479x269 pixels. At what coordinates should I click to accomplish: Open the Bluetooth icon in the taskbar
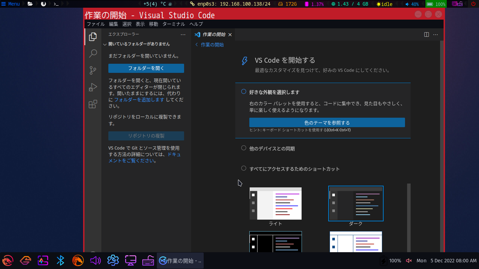(60, 261)
